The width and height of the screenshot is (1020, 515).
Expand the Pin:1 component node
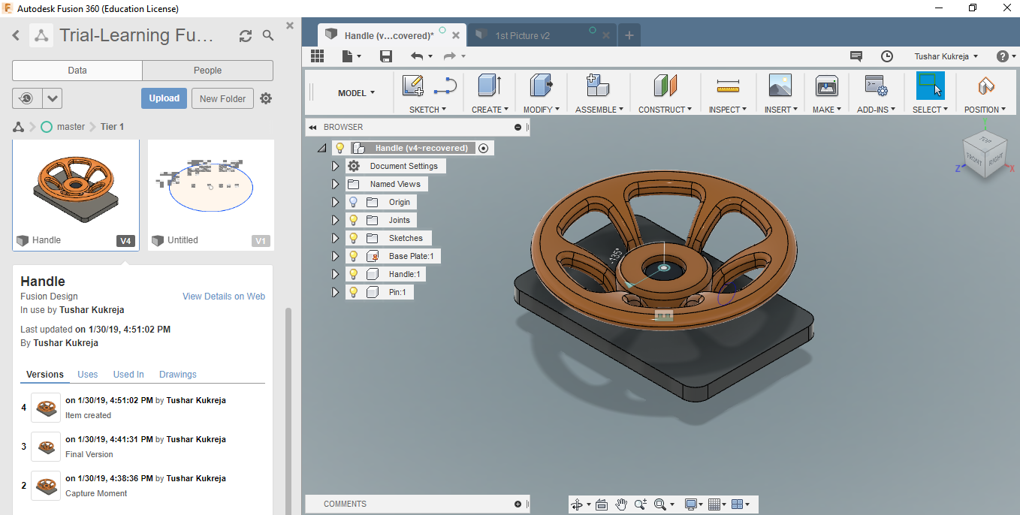[336, 292]
